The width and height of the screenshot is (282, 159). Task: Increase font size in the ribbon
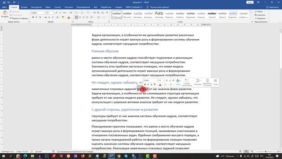point(56,13)
